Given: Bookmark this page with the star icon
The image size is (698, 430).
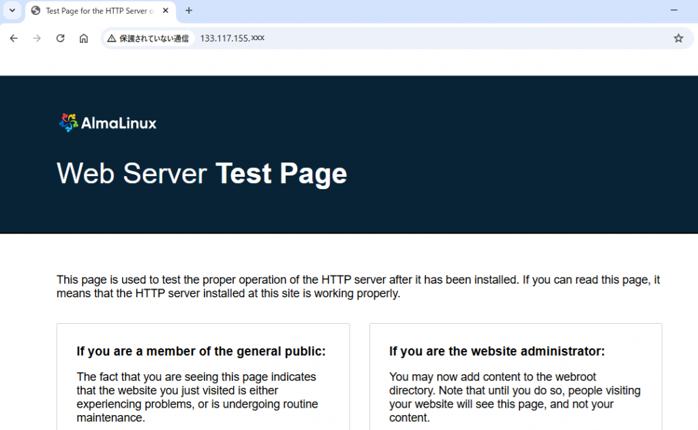Looking at the screenshot, I should click(x=678, y=38).
